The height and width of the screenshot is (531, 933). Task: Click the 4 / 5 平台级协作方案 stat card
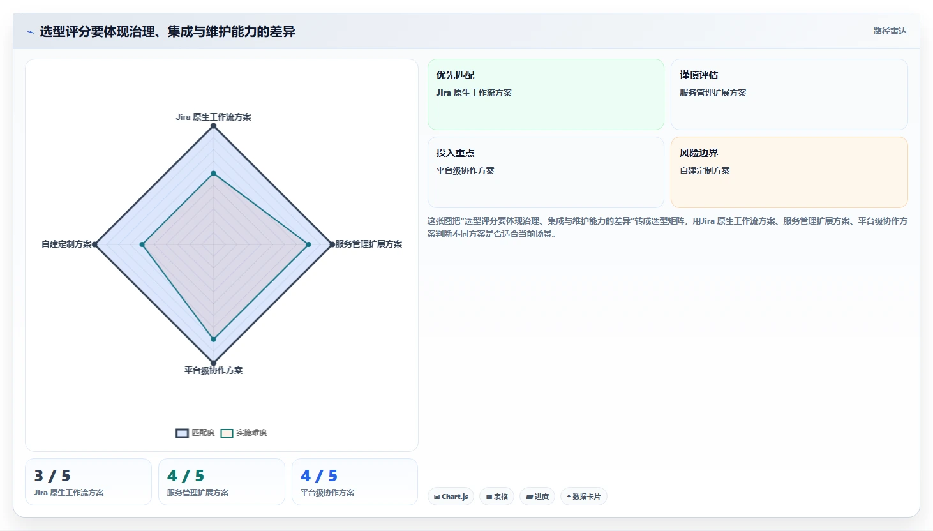[355, 482]
